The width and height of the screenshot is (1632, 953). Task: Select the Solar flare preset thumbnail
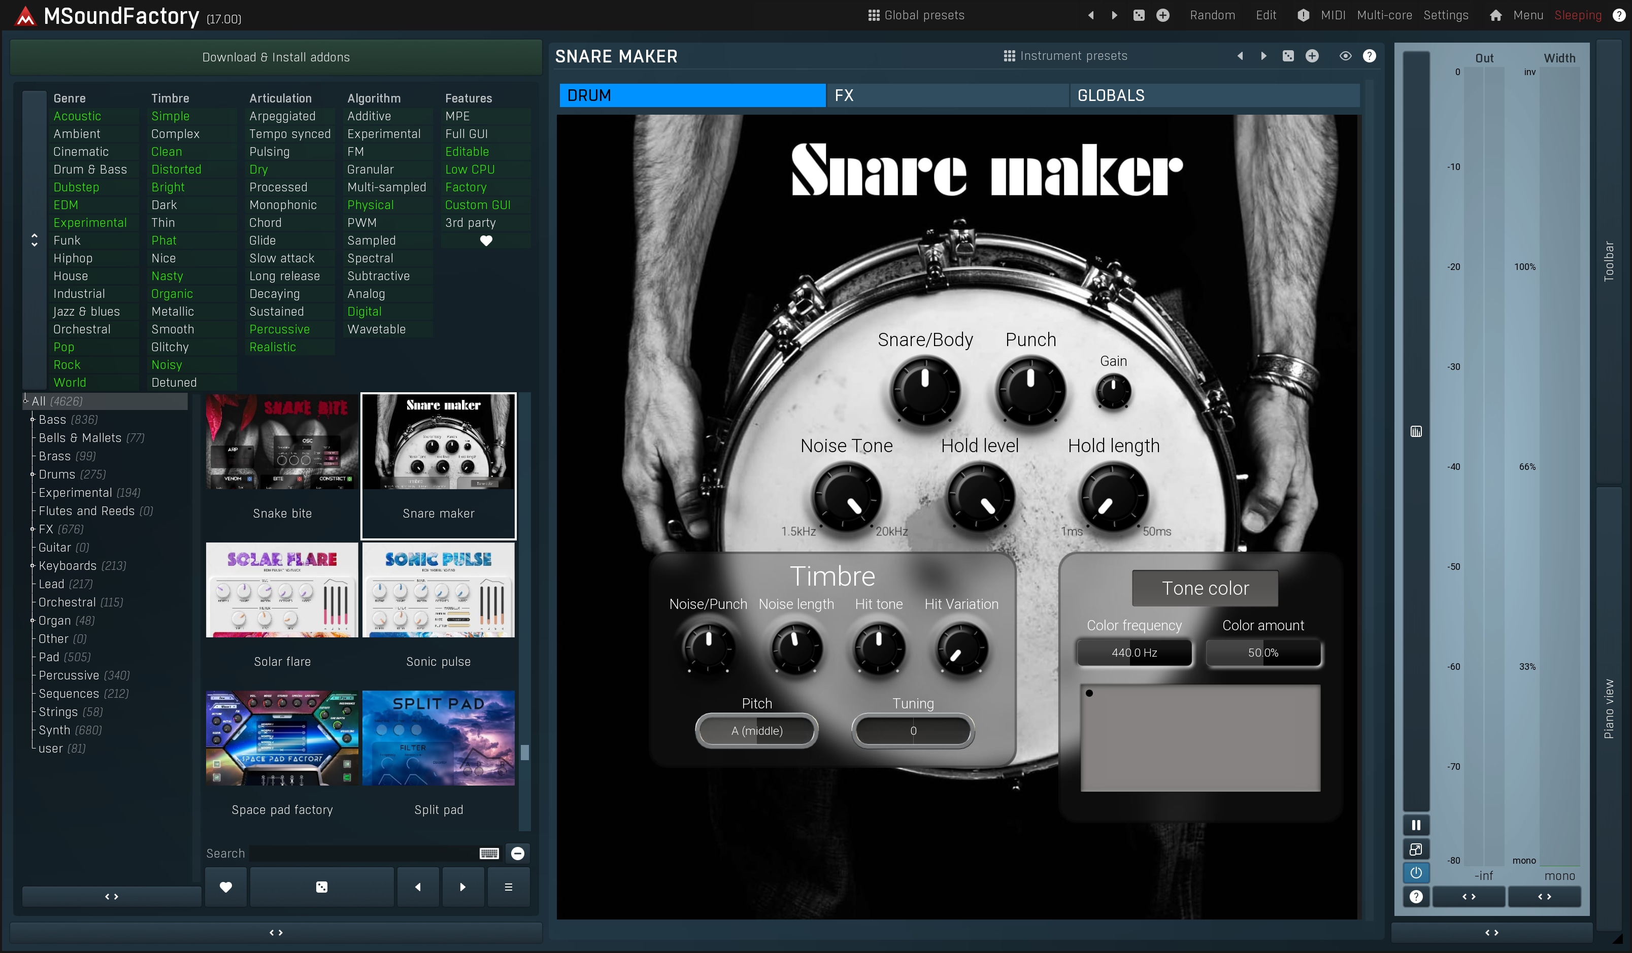point(282,590)
